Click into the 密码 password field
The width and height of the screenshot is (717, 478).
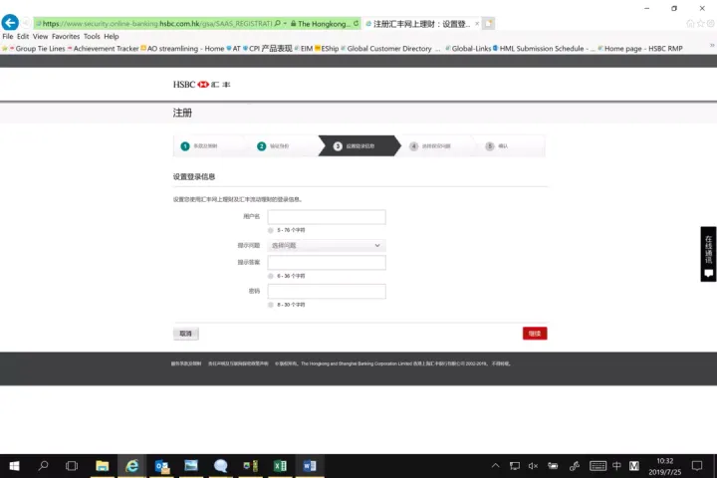coord(327,292)
